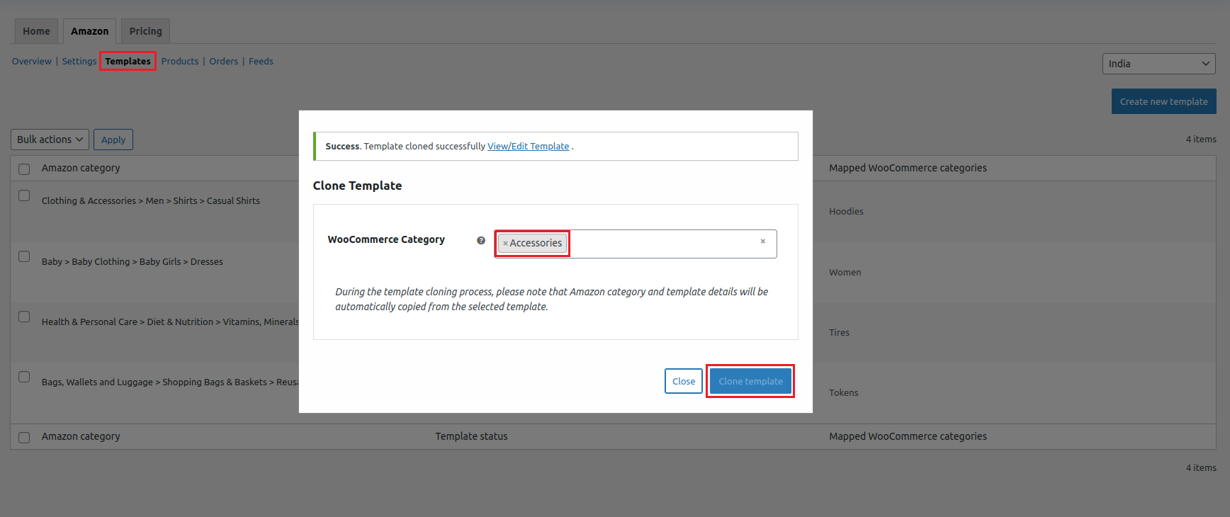The image size is (1230, 517).
Task: Open the Pricing tab
Action: pyautogui.click(x=145, y=31)
